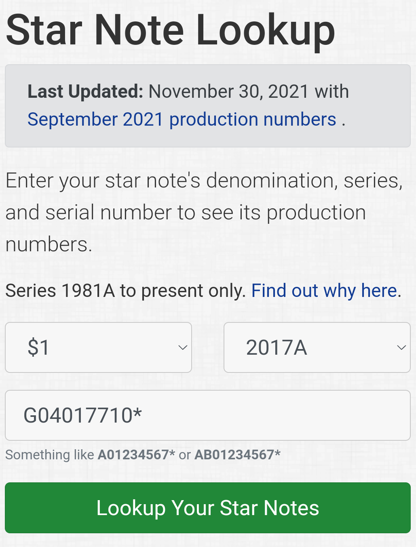
Task: Click the Star Note Lookup page heading
Action: click(x=170, y=30)
